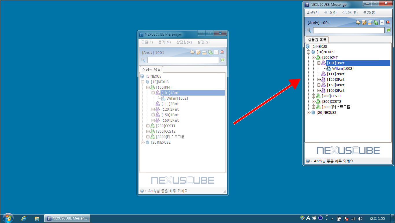Viewport: 395px width, 223px height.
Task: Select William[1002] in faded center window
Action: [177, 98]
